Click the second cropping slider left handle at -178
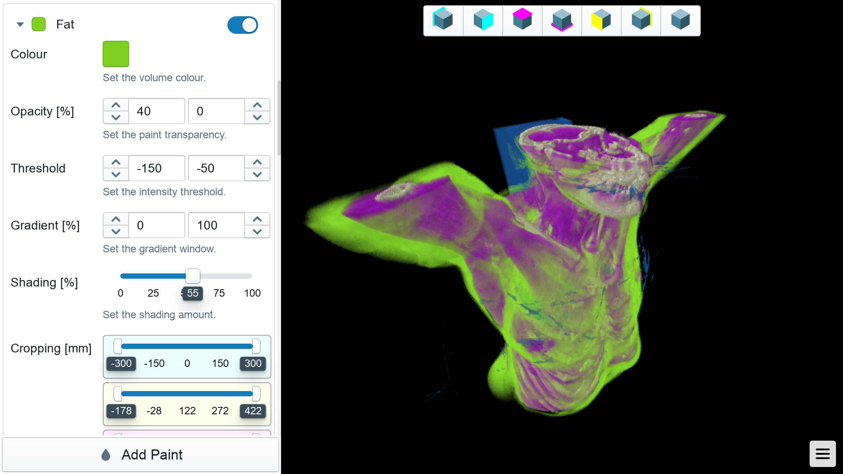 (118, 394)
